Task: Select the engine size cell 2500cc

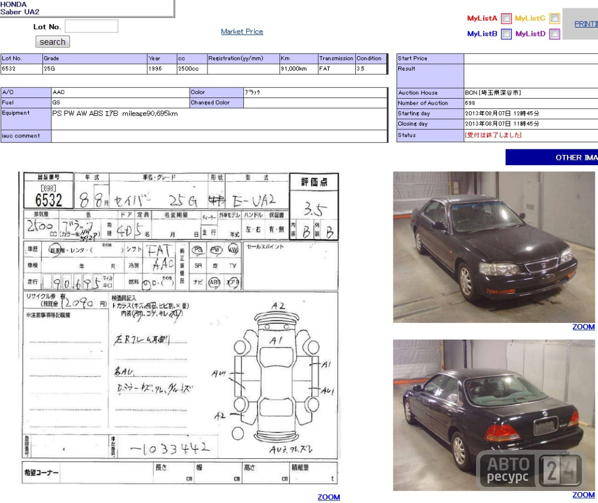Action: point(192,69)
